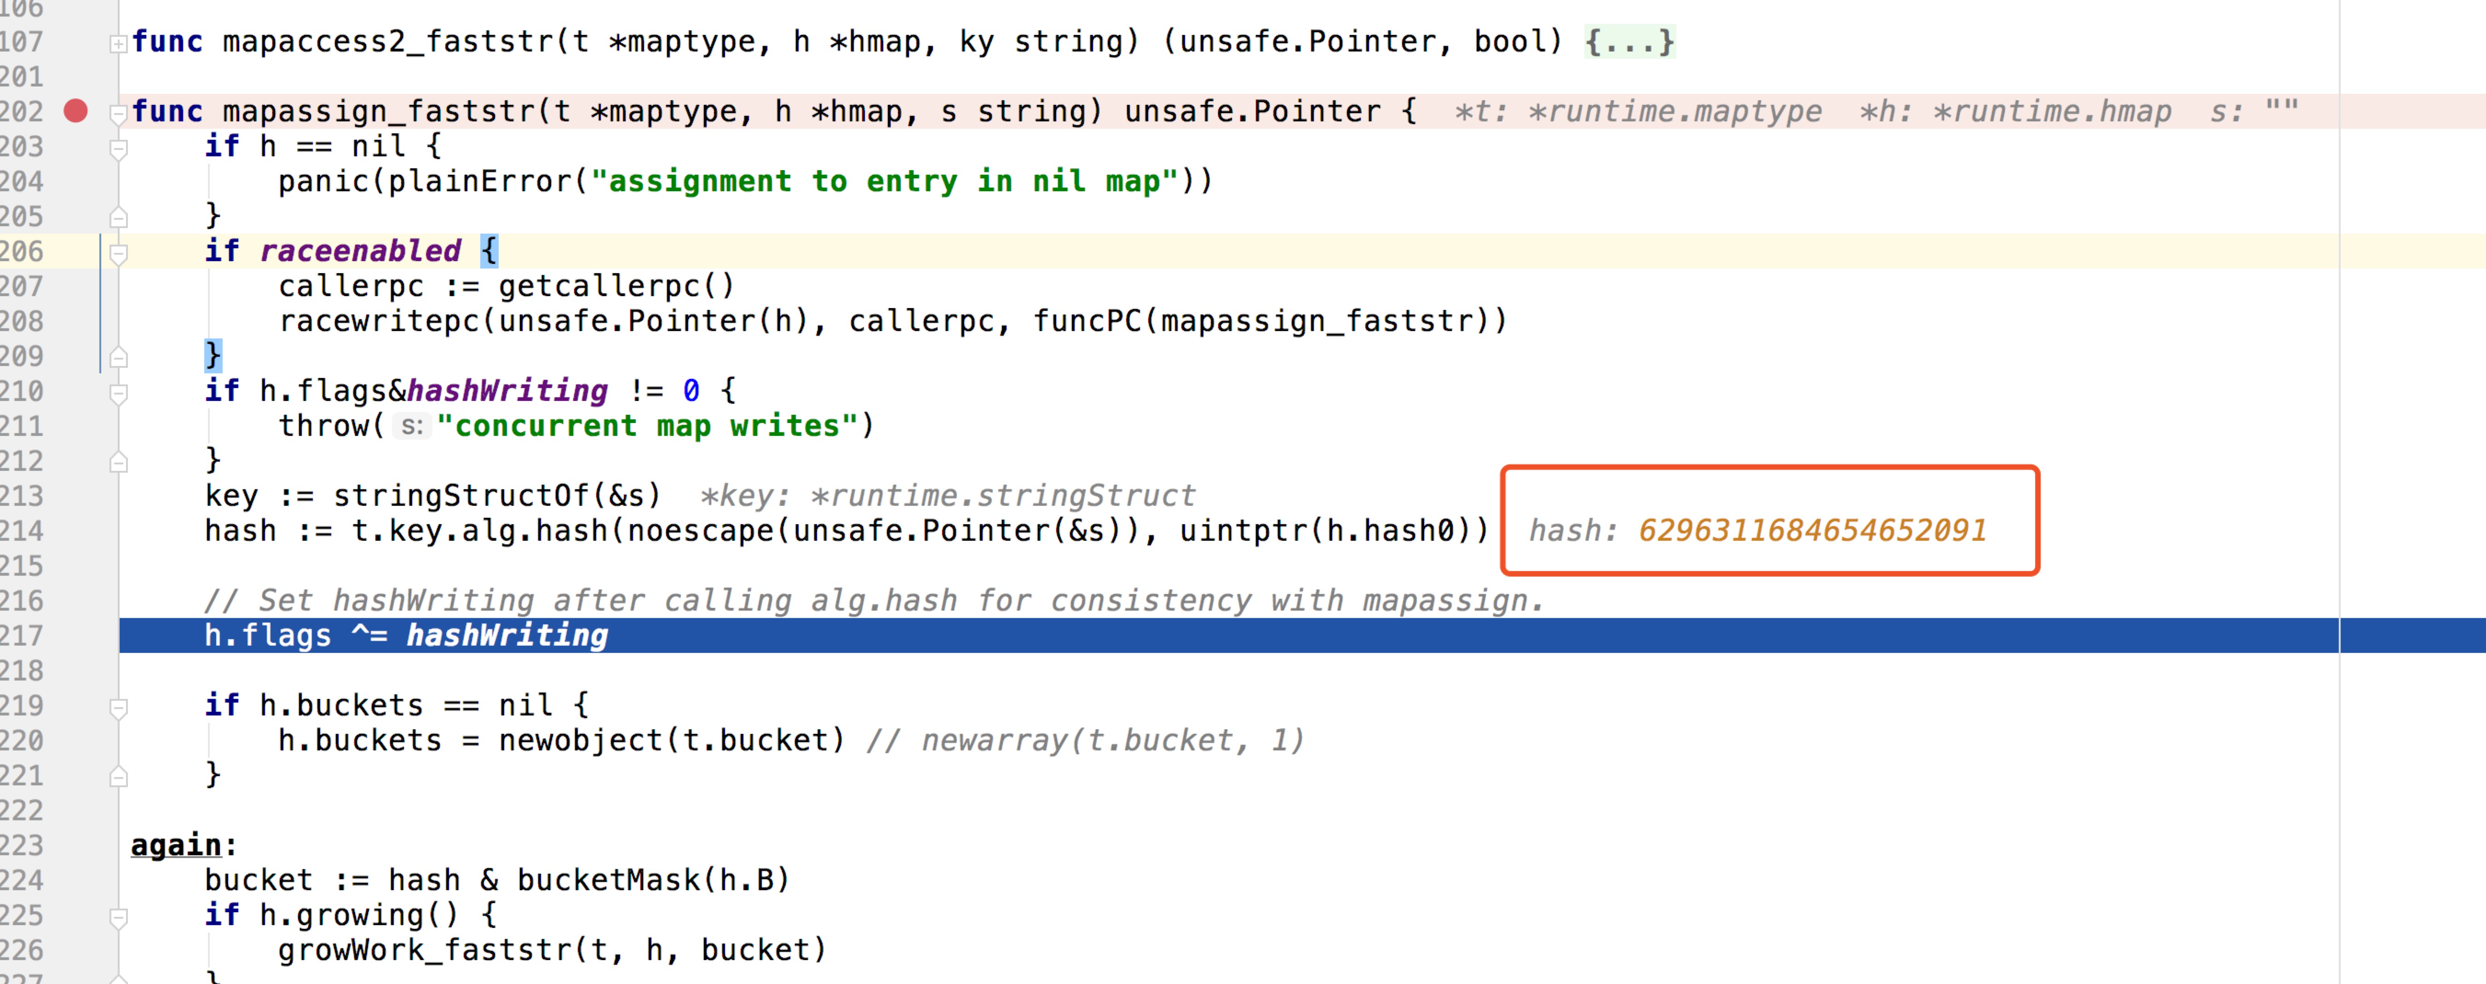Click line number 214 in the gutter
The width and height of the screenshot is (2486, 984).
point(21,531)
